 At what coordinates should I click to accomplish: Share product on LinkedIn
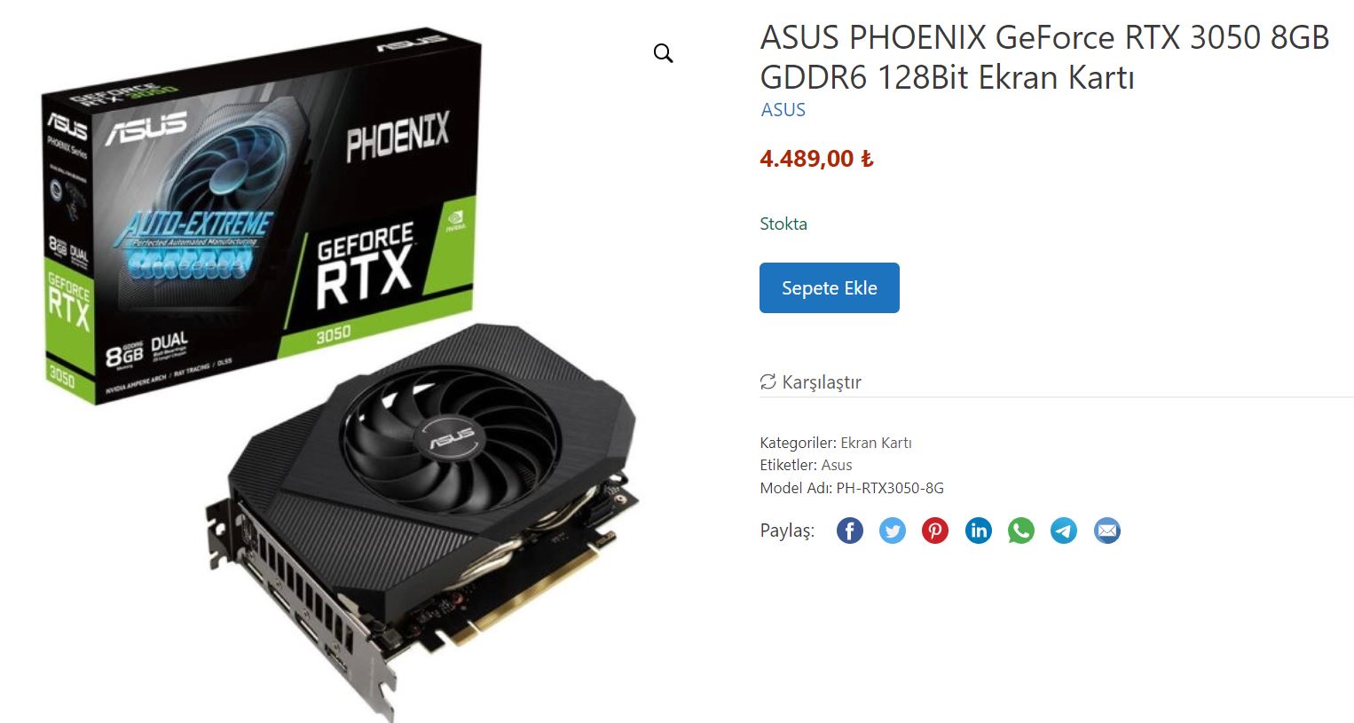tap(978, 530)
